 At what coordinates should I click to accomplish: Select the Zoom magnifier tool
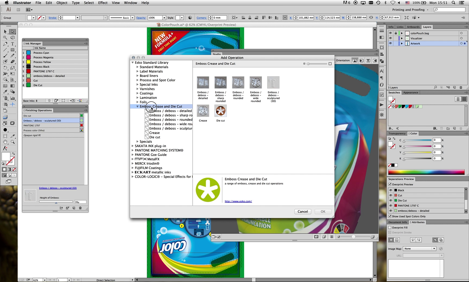click(x=12, y=142)
